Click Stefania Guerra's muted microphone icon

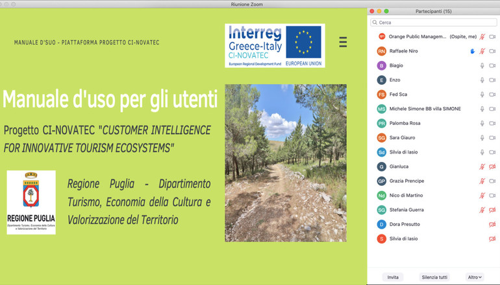[482, 210]
